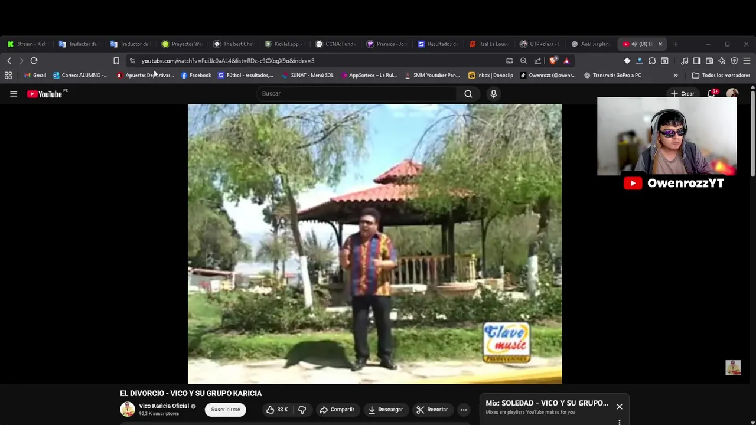Open SUNAT - Menú SOL bookmark
This screenshot has width=756, height=425.
click(x=308, y=76)
